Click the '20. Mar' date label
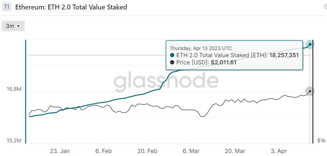The height and width of the screenshot is (156, 327). click(x=235, y=151)
